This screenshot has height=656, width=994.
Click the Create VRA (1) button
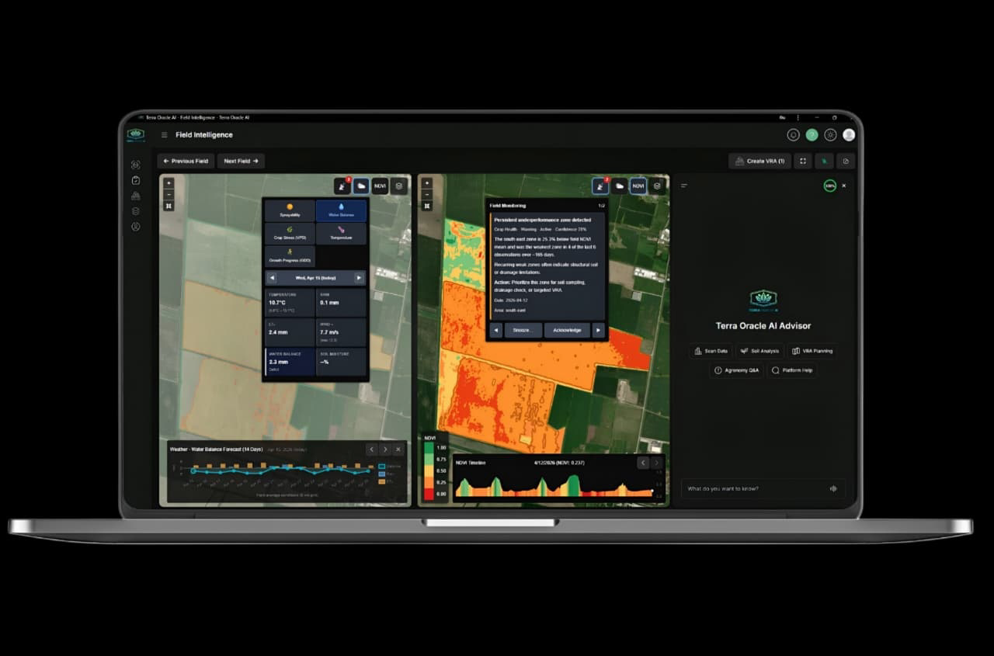[x=759, y=161]
